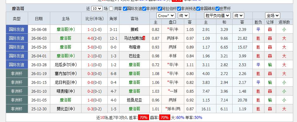Click away team 坦桑尼亚
Image resolution: width=297 pixels, height=122 pixels.
click(135, 100)
